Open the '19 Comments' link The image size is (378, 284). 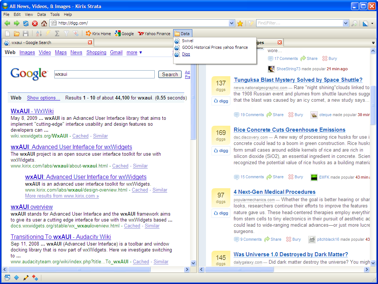pos(249,115)
